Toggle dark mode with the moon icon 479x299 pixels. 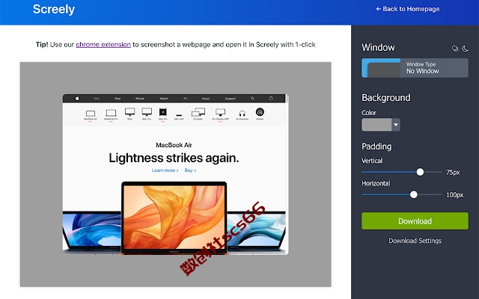pos(466,49)
